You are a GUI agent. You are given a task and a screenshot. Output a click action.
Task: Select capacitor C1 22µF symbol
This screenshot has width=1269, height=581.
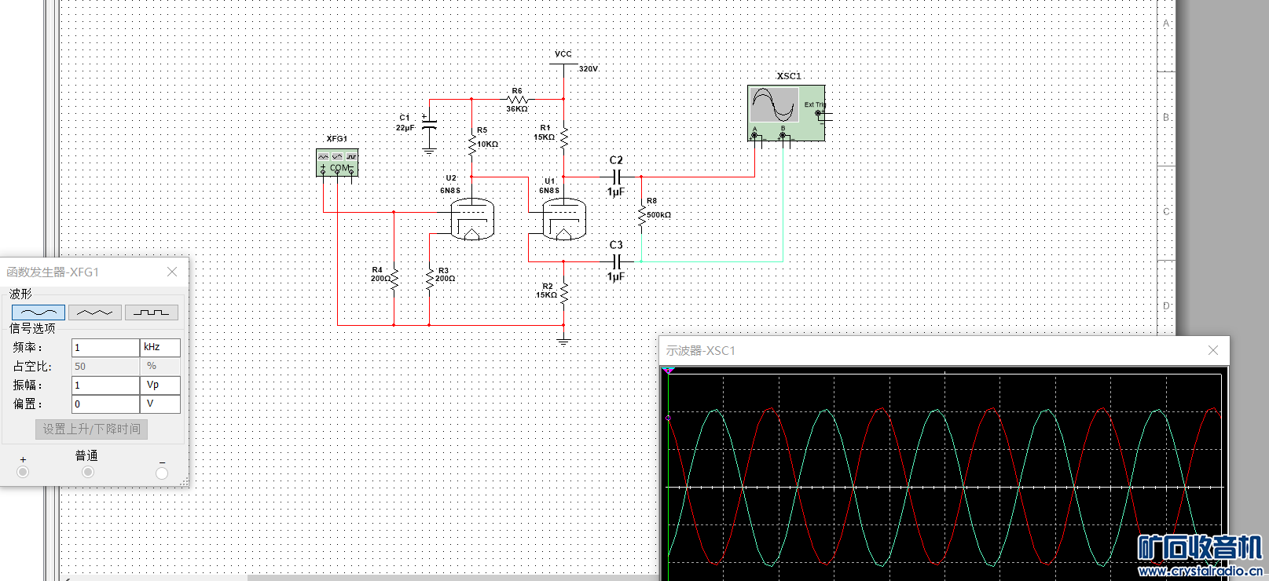[429, 124]
